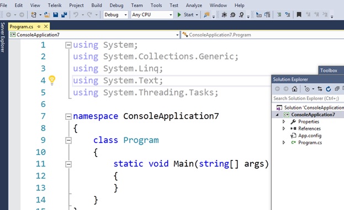The image size is (344, 210).
Task: Click the Save file icon
Action: pos(56,15)
